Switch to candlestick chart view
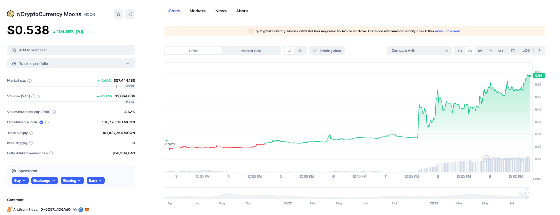Screen dimensions: 560x215 click(x=300, y=51)
